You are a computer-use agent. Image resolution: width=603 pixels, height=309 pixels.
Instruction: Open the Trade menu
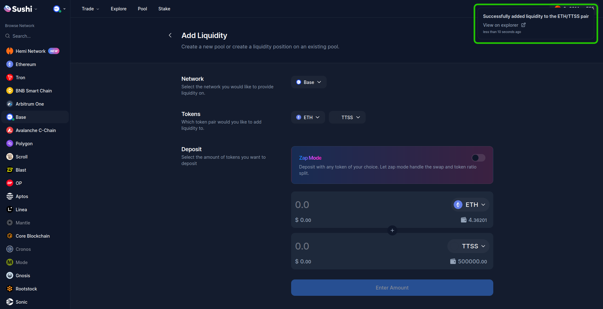coord(90,9)
